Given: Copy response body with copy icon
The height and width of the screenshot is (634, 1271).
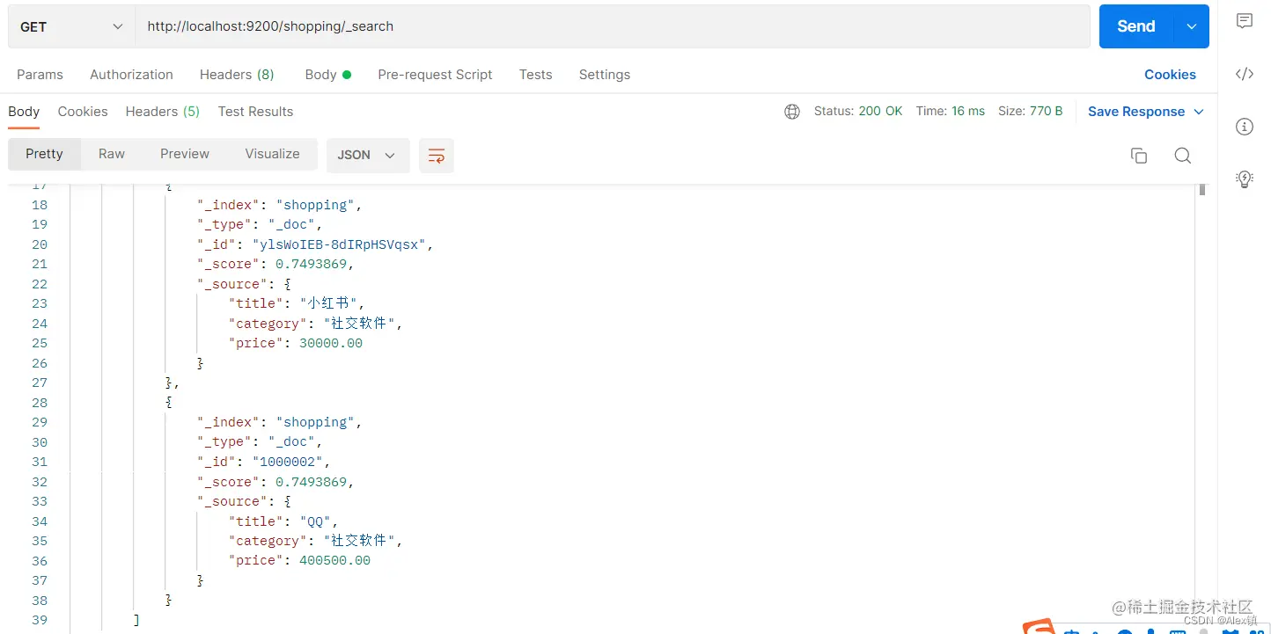Looking at the screenshot, I should [1139, 156].
